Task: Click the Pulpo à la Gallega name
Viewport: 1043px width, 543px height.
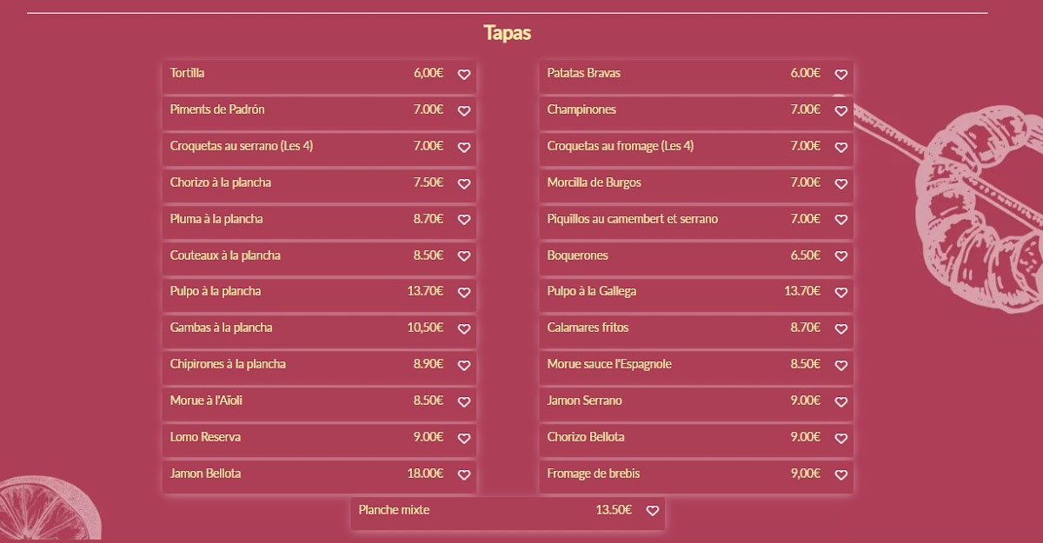Action: click(592, 291)
